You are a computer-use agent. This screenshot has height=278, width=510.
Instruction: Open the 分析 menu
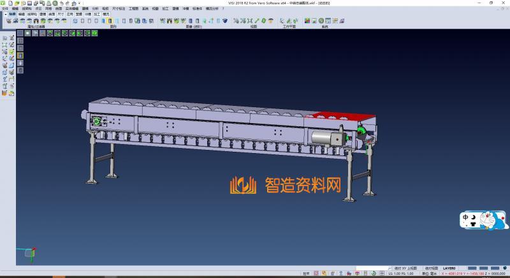click(95, 8)
